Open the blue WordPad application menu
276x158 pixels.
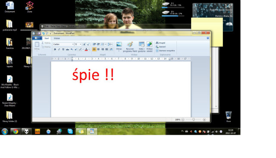(37, 38)
